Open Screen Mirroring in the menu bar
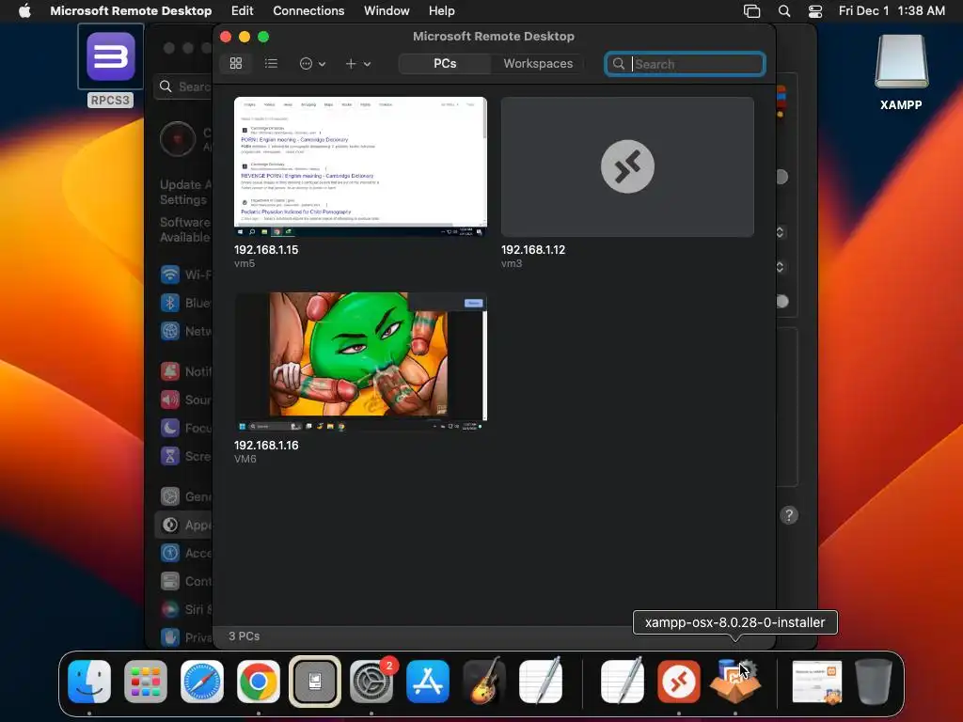 (751, 11)
